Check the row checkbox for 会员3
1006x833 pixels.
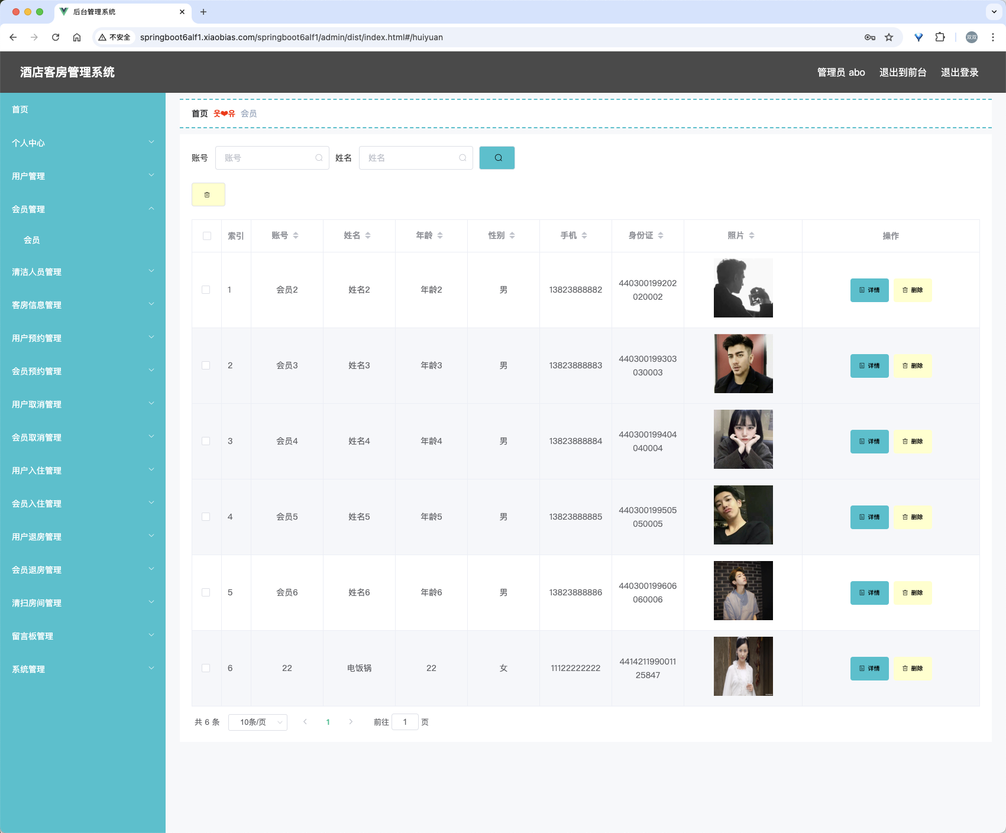point(206,365)
